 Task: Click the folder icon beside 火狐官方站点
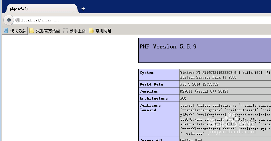pos(32,31)
